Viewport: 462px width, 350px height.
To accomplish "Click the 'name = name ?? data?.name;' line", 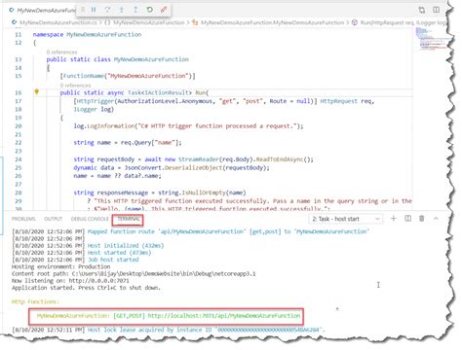I will (117, 176).
